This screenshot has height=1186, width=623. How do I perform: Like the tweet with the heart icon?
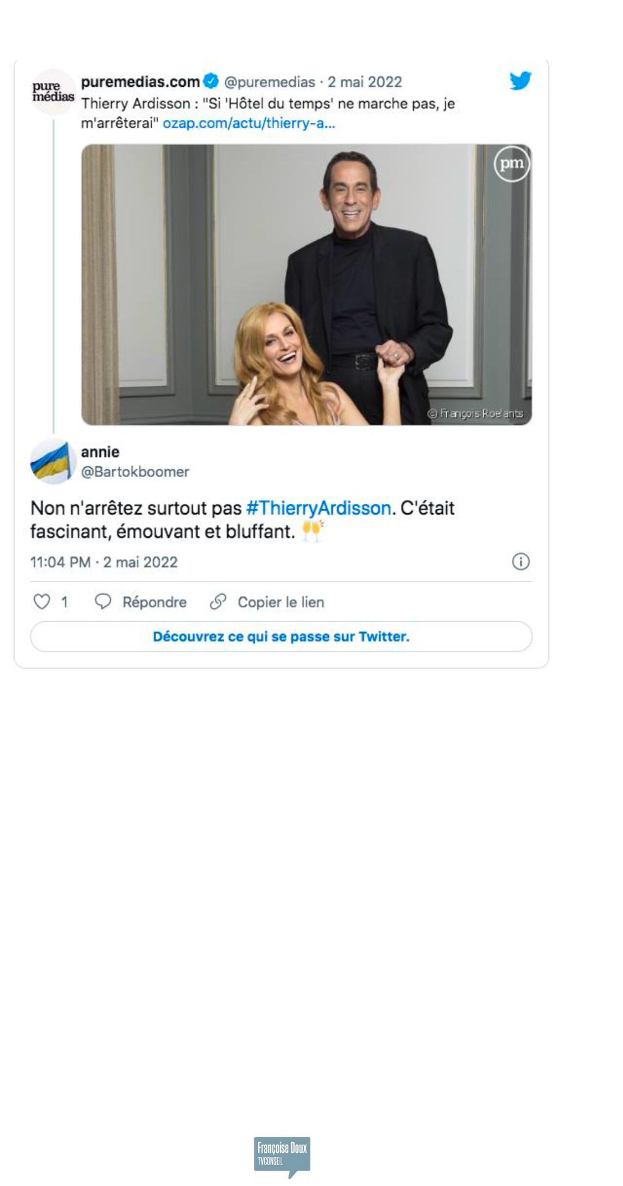41,602
